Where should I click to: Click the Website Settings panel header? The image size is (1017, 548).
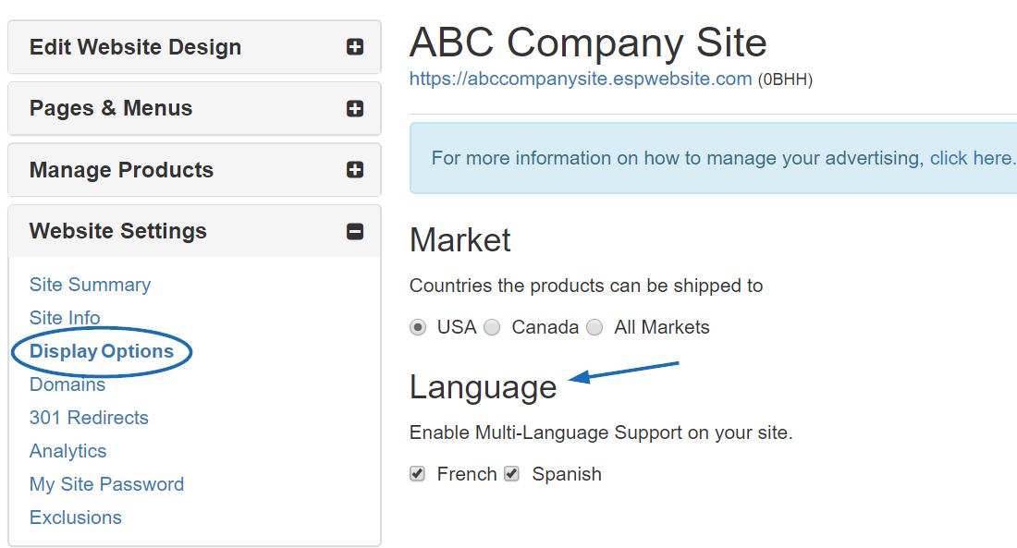click(x=194, y=232)
